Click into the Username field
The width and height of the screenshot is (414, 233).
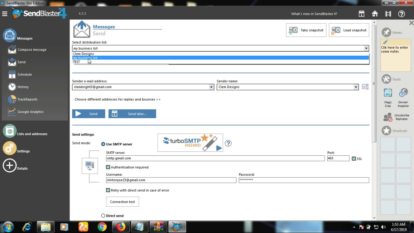pyautogui.click(x=171, y=180)
